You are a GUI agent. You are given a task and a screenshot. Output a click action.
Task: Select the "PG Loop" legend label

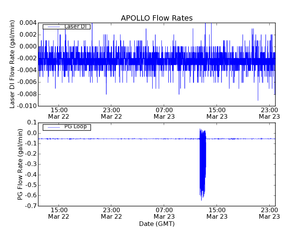(x=75, y=127)
